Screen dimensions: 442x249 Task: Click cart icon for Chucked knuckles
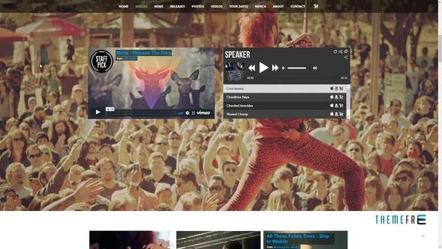tap(341, 106)
